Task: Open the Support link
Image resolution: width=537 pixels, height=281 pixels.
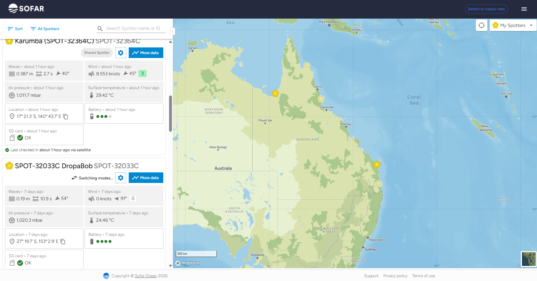Action: tap(371, 276)
